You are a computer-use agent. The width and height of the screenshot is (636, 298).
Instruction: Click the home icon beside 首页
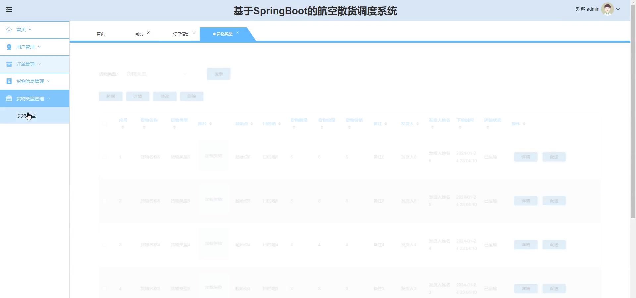point(9,30)
